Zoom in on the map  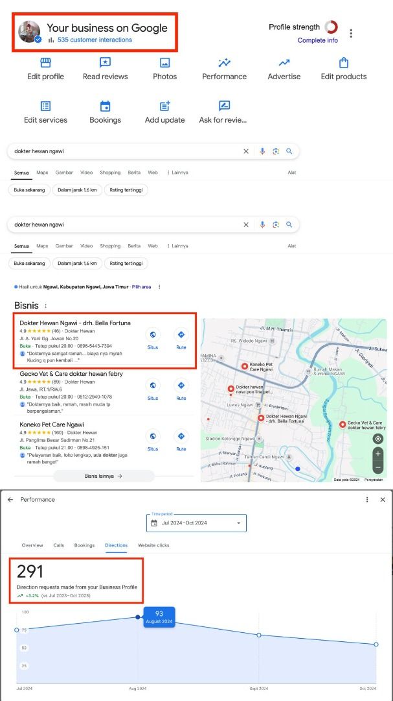tap(378, 454)
